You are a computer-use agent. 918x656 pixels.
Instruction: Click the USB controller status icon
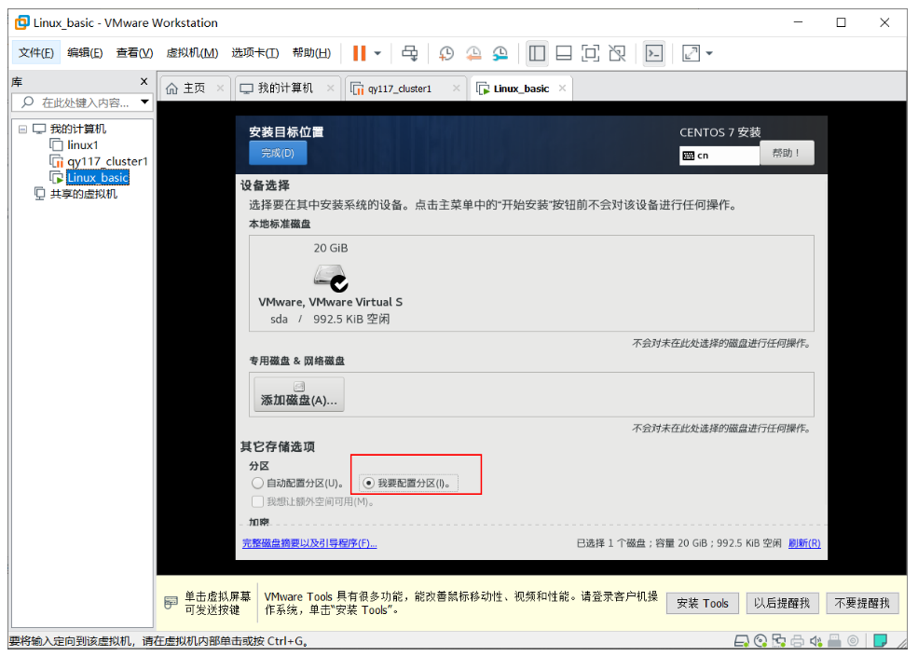pyautogui.click(x=834, y=641)
